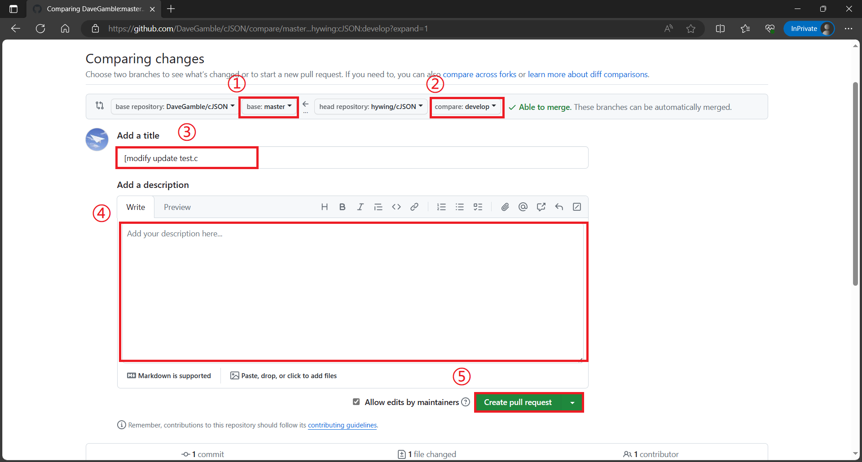Mention a user with the @ icon
The image size is (862, 462).
pyautogui.click(x=523, y=207)
